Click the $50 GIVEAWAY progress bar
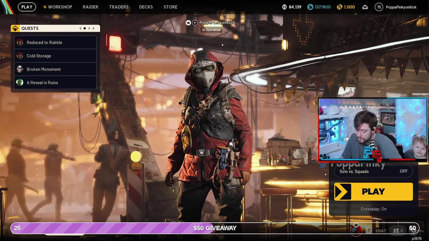The image size is (429, 241). (x=214, y=228)
